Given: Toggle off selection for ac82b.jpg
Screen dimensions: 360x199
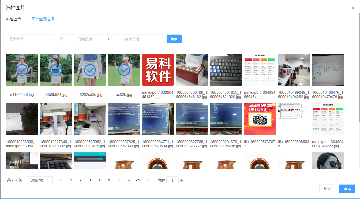Looking at the screenshot, I should [x=124, y=70].
